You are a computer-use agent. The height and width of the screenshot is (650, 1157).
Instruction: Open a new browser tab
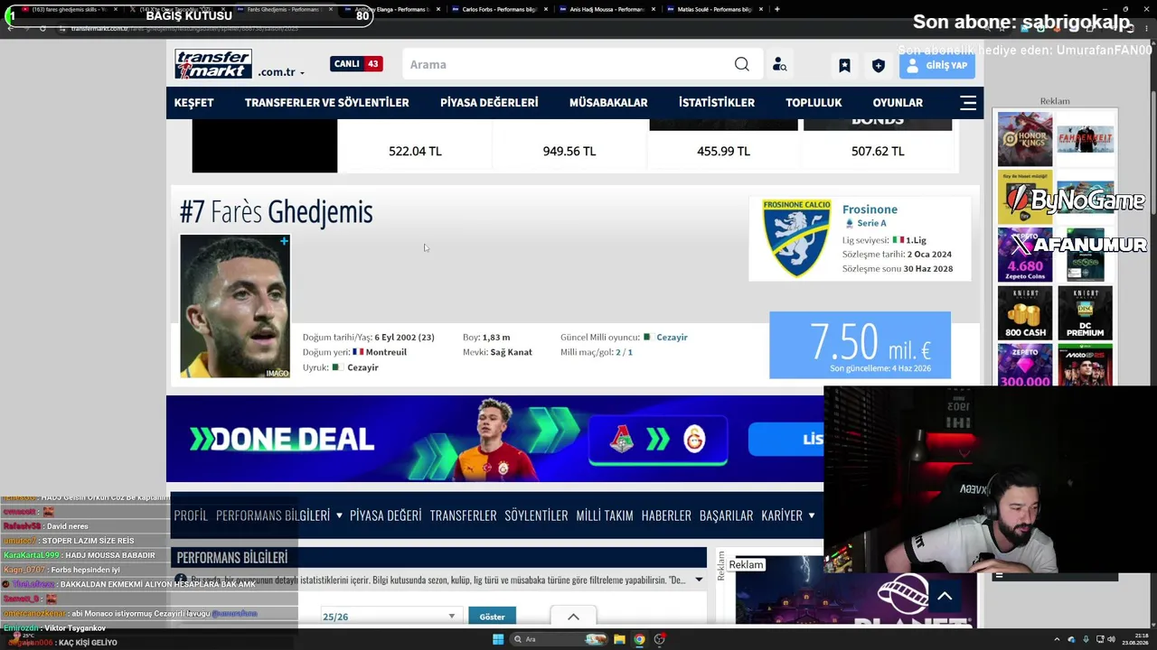776,9
